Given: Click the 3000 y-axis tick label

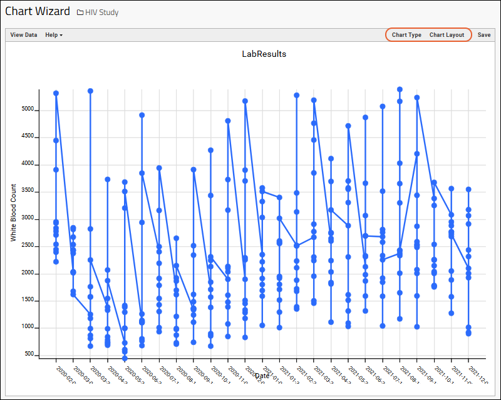Looking at the screenshot, I should (x=28, y=219).
